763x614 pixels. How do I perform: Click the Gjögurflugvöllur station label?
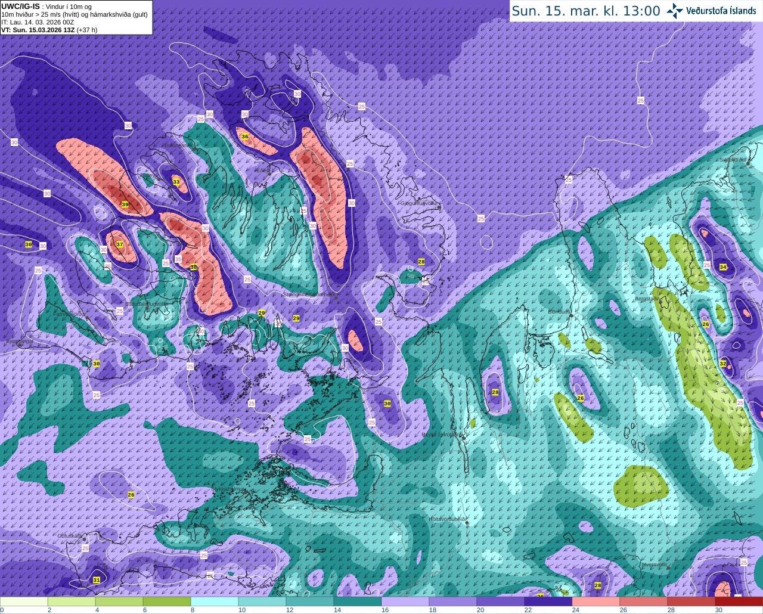point(420,203)
